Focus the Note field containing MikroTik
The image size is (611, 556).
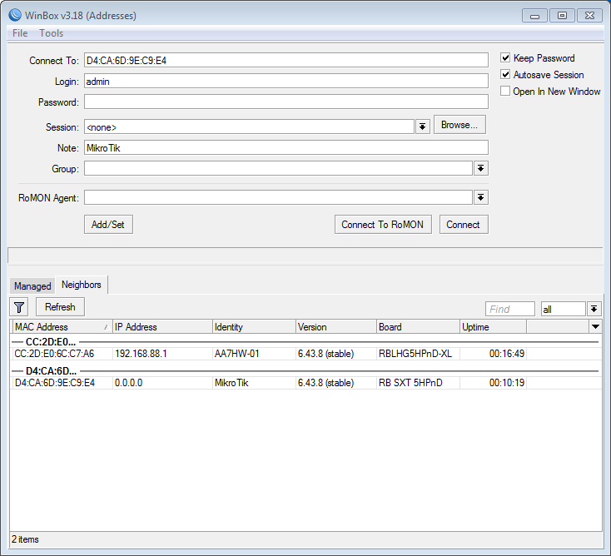(x=286, y=147)
